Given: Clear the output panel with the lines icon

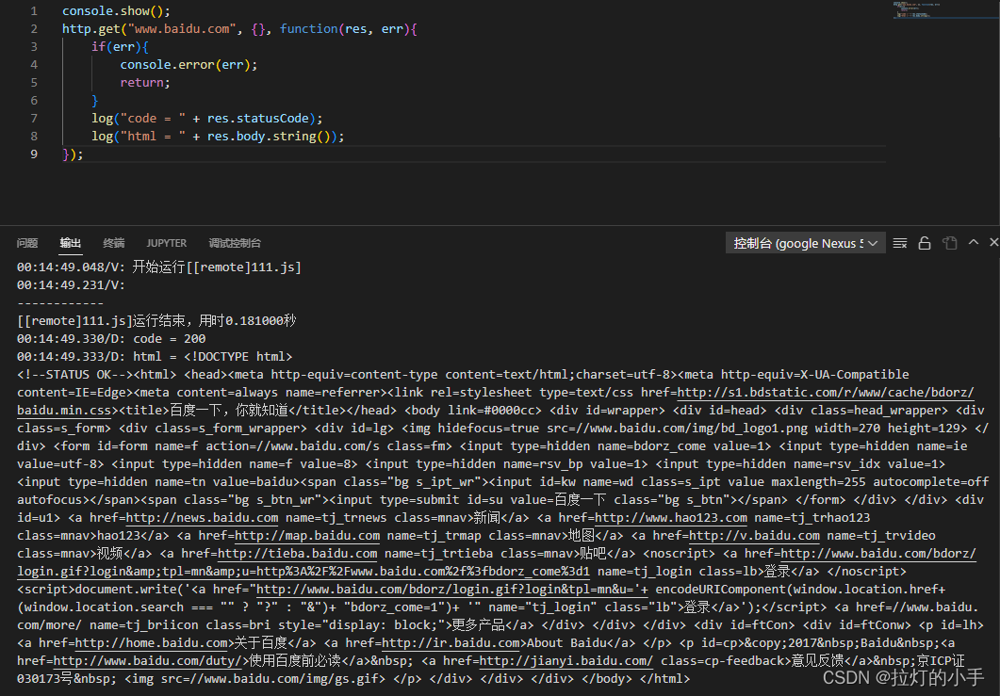Looking at the screenshot, I should (x=899, y=243).
